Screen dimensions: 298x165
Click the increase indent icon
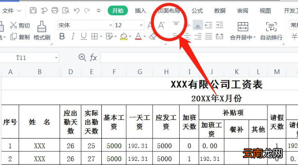tap(219, 25)
